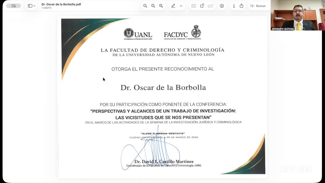Click the 'LAS VICISITUDES QUE SE NOS PRESENTAN' line
The image size is (325, 183).
coord(164,117)
